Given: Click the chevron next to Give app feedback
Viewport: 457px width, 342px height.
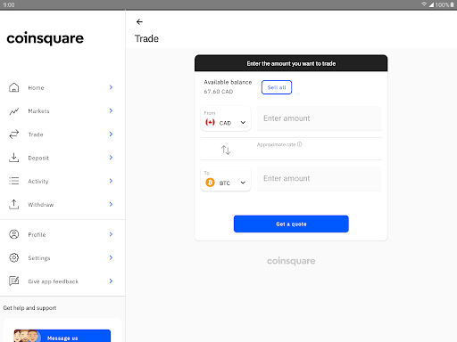Looking at the screenshot, I should click(111, 281).
